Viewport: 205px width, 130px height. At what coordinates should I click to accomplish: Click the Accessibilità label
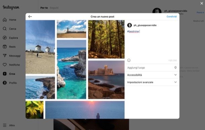tap(134, 75)
